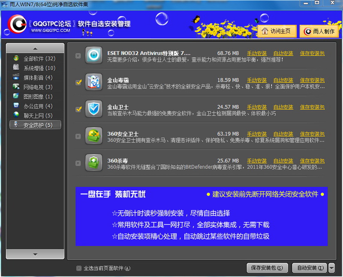The height and width of the screenshot is (277, 343).
Task: Open the 自动安装 button dropdown arrow
Action: point(331,268)
